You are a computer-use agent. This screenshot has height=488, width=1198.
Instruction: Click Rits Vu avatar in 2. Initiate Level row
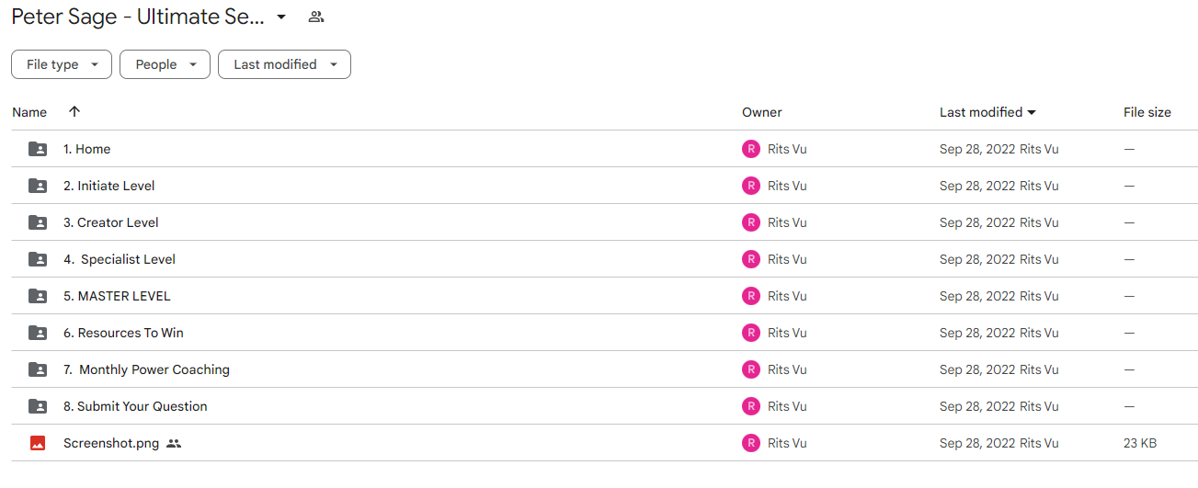click(x=751, y=186)
